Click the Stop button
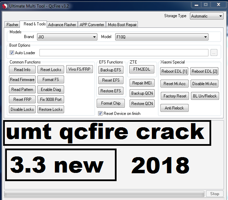Image resolution: width=228 pixels, height=200 pixels. pos(215,194)
